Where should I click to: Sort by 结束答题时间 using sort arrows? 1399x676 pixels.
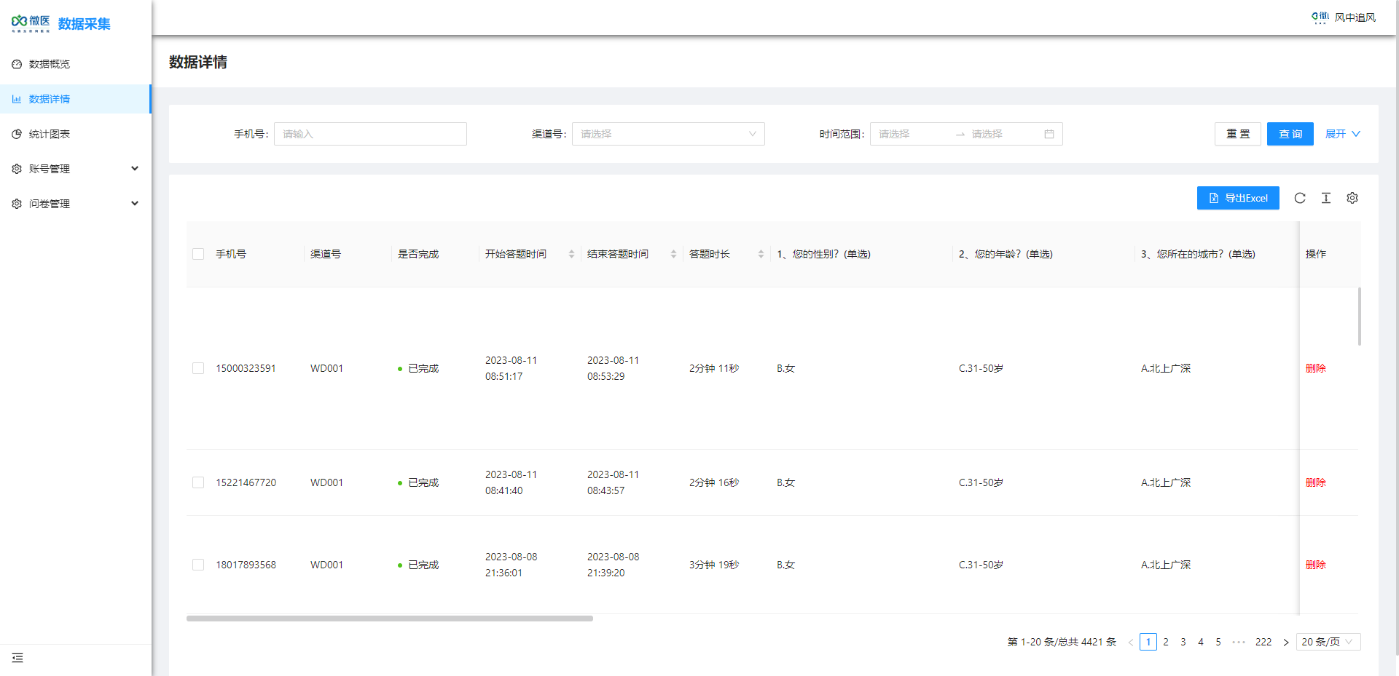tap(673, 254)
